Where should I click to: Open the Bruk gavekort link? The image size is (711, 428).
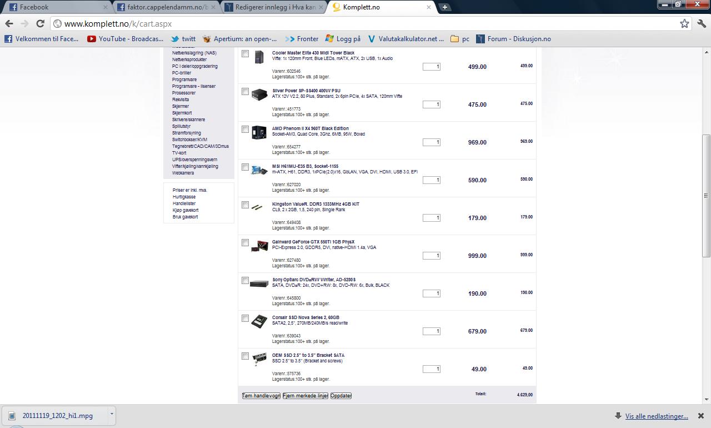point(186,217)
